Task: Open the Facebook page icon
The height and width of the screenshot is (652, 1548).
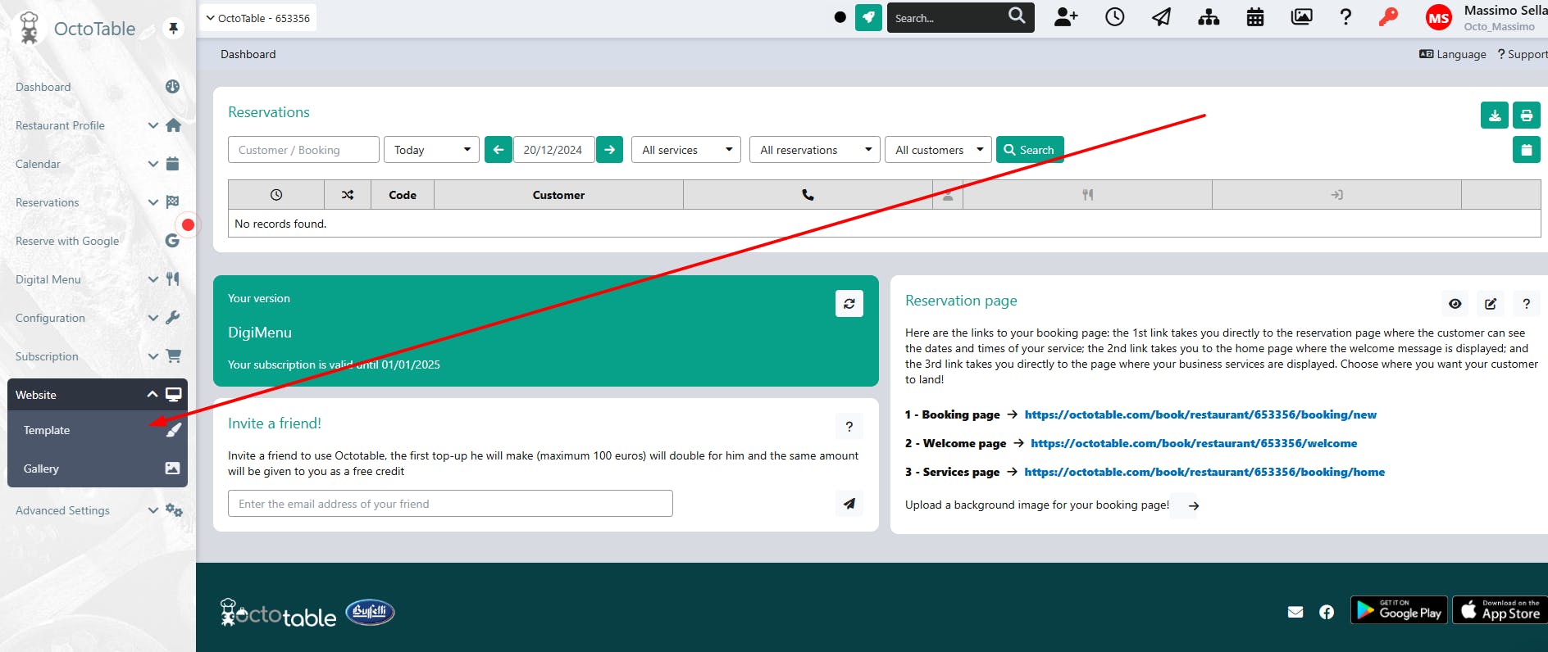Action: point(1327,612)
